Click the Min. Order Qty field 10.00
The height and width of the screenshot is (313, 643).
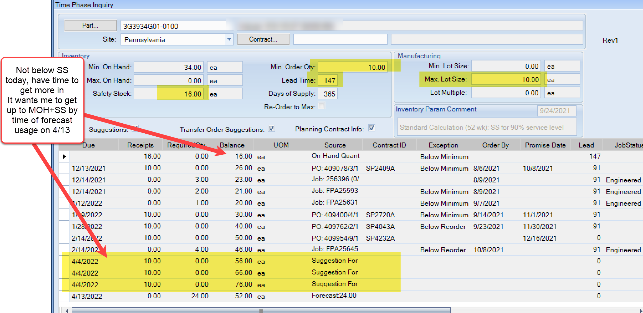pos(352,67)
